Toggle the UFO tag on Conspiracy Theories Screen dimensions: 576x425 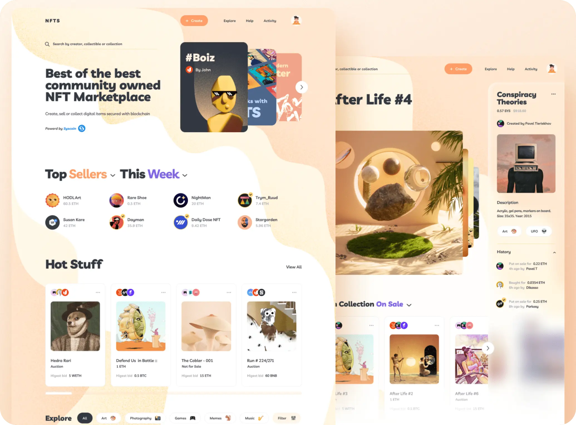[x=537, y=231]
